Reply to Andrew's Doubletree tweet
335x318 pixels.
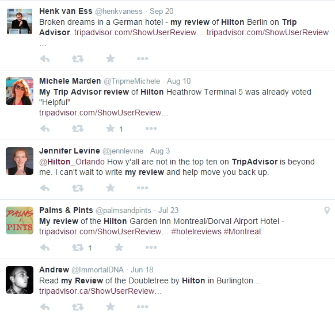click(x=45, y=307)
